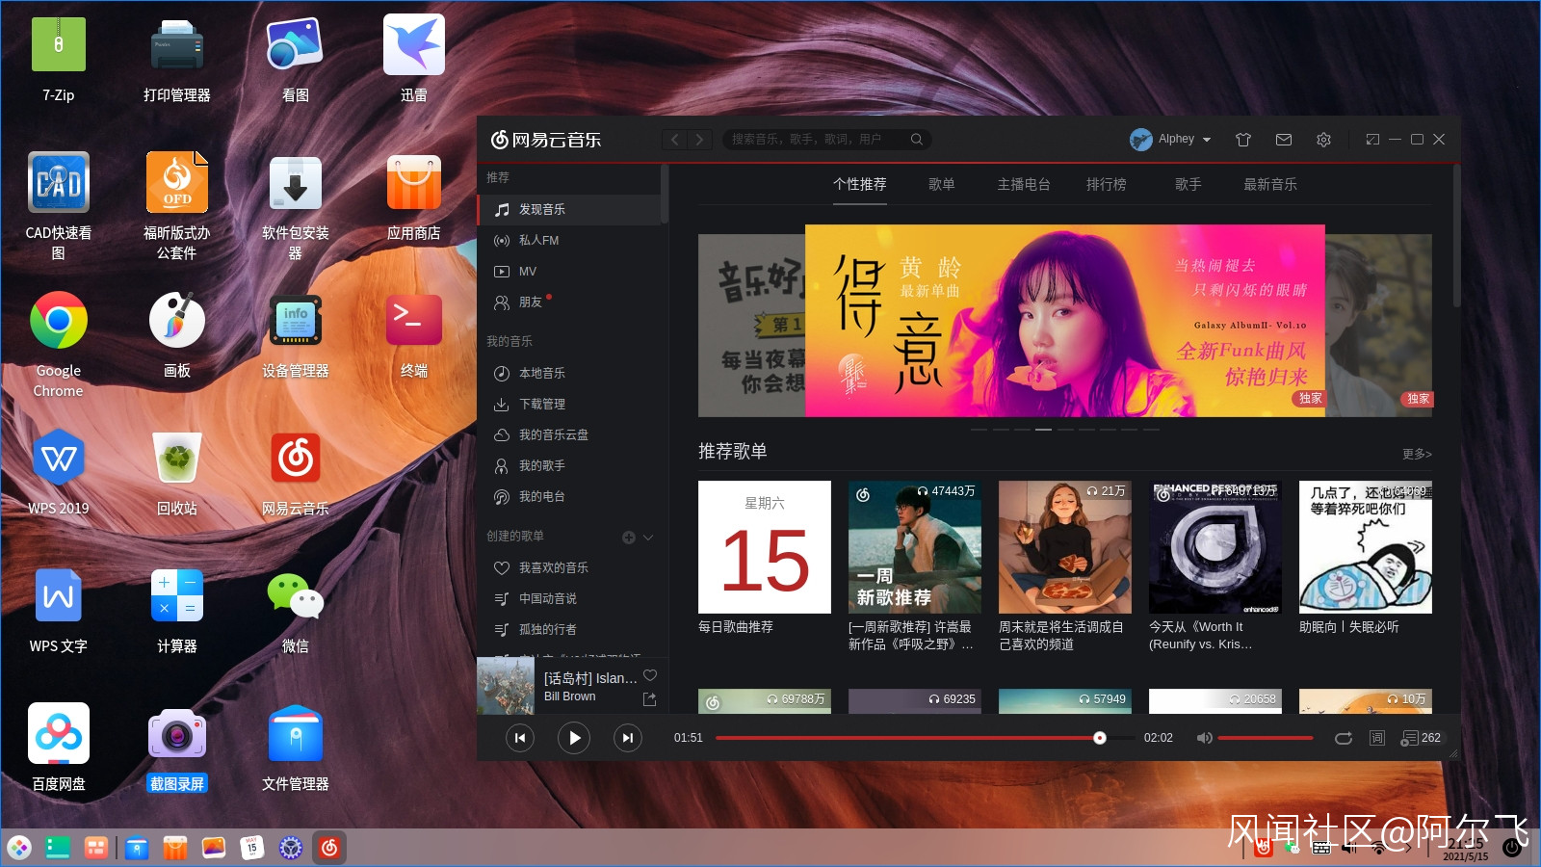Image resolution: width=1541 pixels, height=867 pixels.
Task: Open the calendar in the taskbar
Action: click(x=252, y=848)
